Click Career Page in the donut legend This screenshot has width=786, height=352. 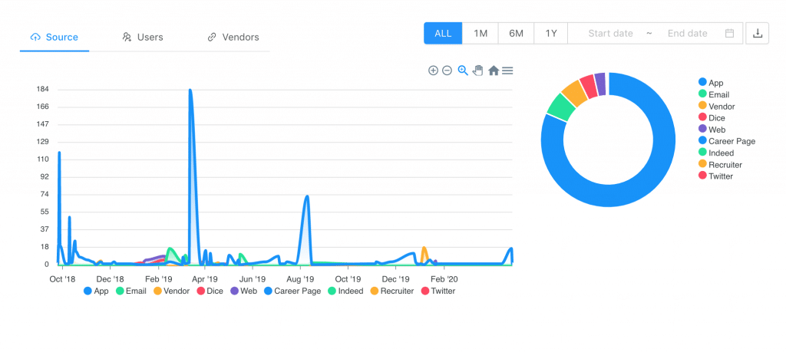tap(727, 141)
